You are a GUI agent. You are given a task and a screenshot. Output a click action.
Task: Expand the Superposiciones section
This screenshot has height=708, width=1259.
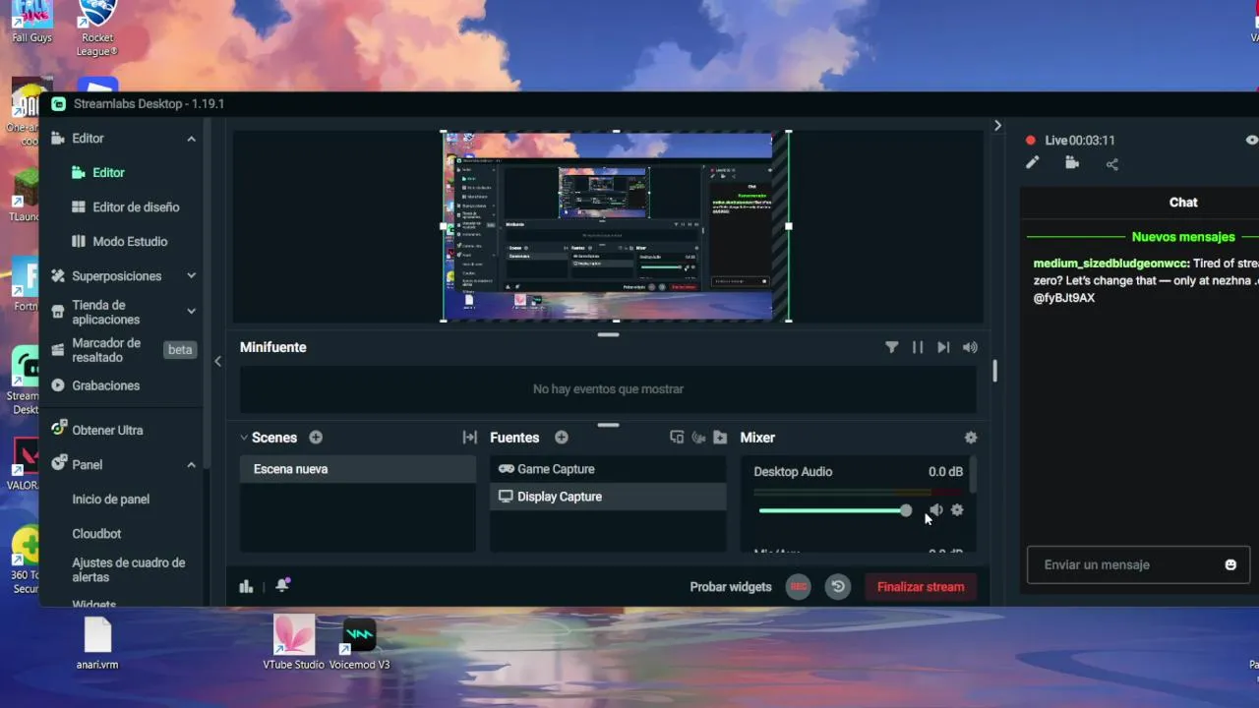[191, 276]
